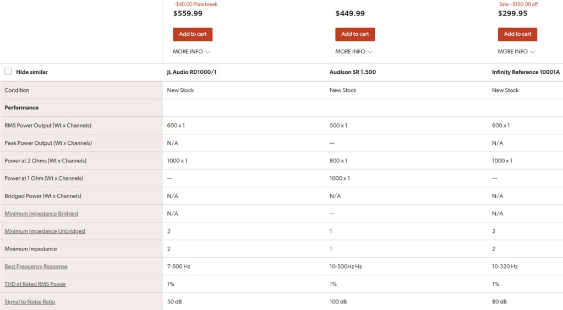Open the Minimum Impedance Bridged definition link
This screenshot has height=310, width=563.
pyautogui.click(x=41, y=214)
